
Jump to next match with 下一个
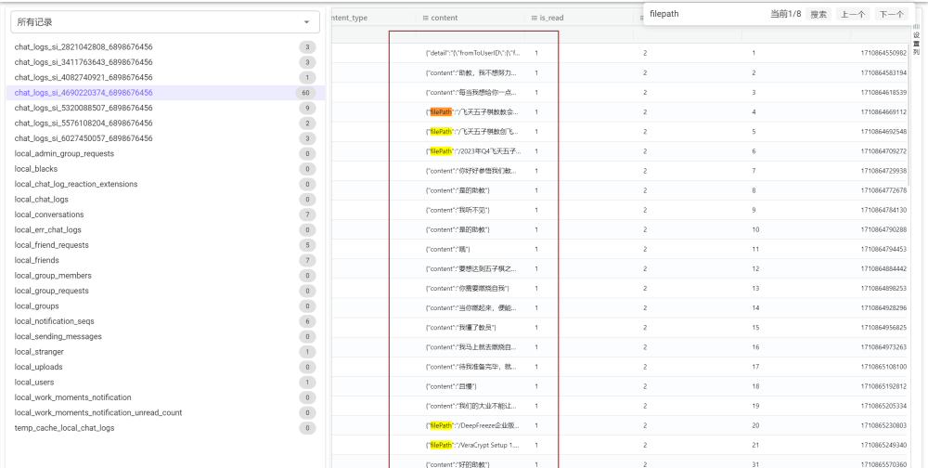(x=891, y=14)
